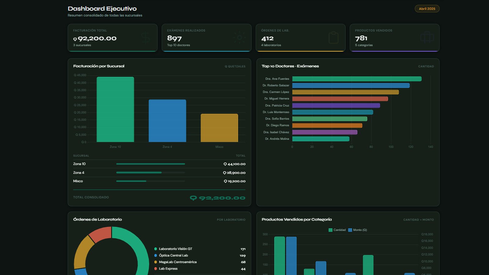Click the Facturación por Sucursal heading

[99, 66]
